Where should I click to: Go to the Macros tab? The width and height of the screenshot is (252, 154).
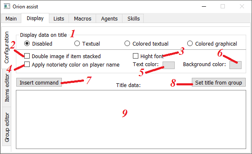pyautogui.click(x=82, y=18)
